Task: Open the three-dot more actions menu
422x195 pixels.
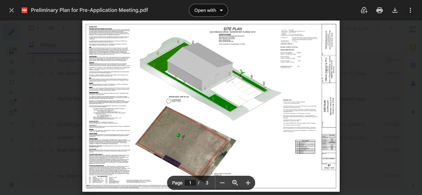Action: (410, 10)
